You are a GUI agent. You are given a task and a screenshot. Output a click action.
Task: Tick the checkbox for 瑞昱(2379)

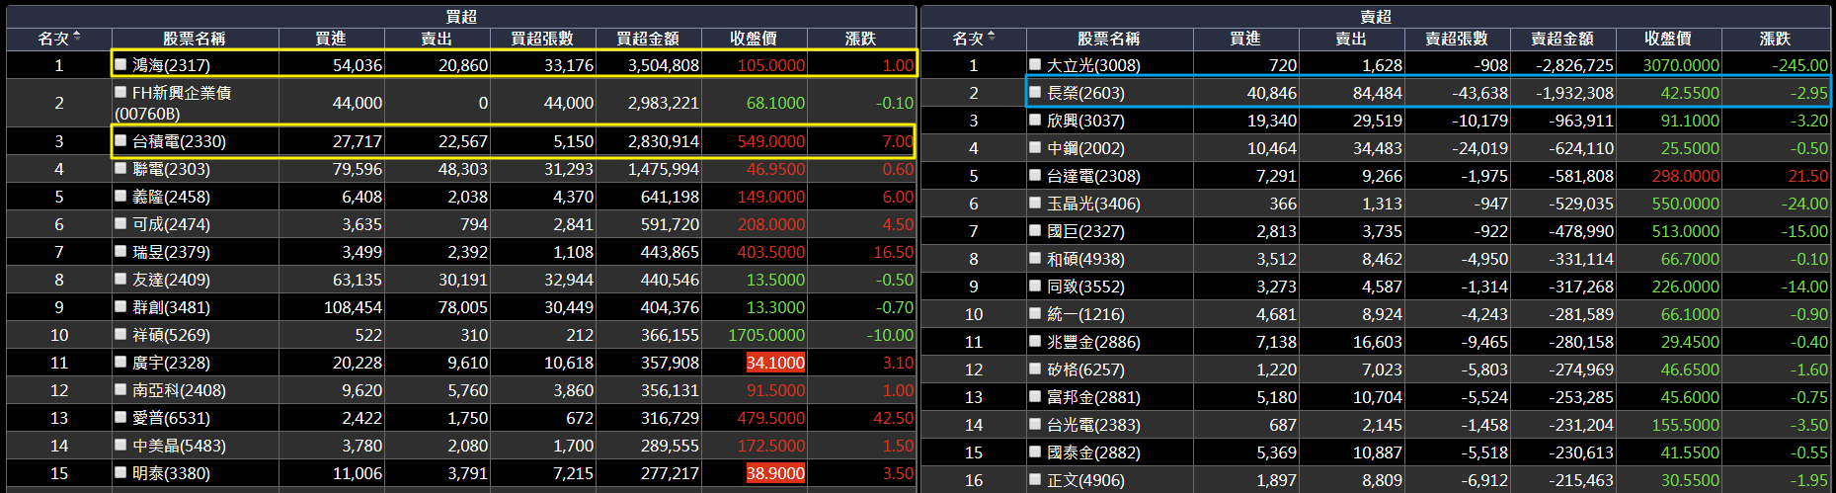120,251
